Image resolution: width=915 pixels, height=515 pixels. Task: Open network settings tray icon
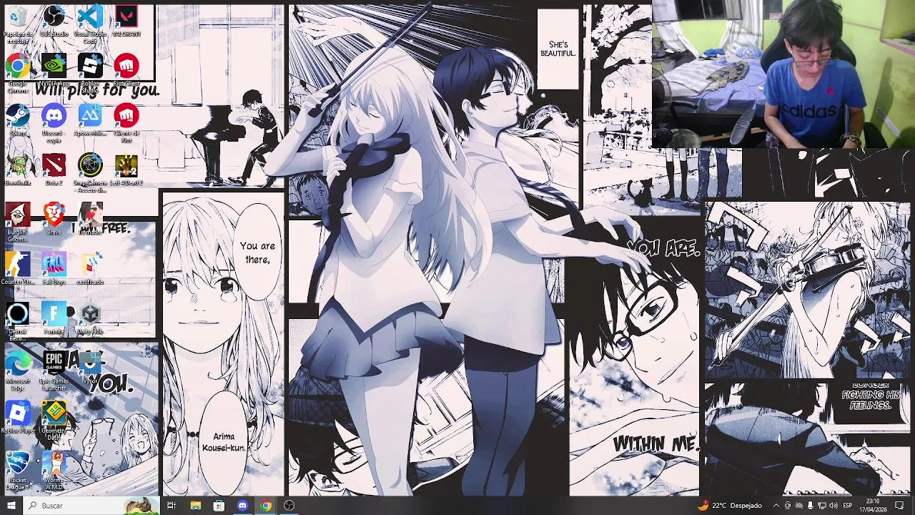click(821, 506)
